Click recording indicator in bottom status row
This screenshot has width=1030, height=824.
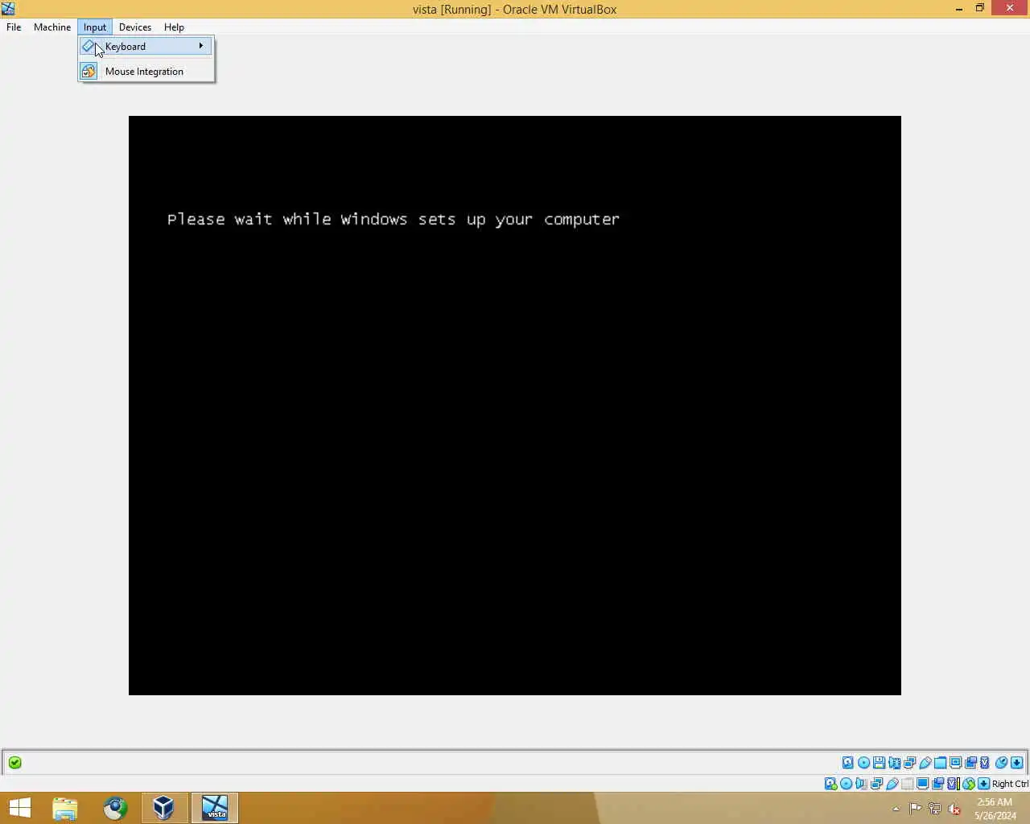[937, 783]
